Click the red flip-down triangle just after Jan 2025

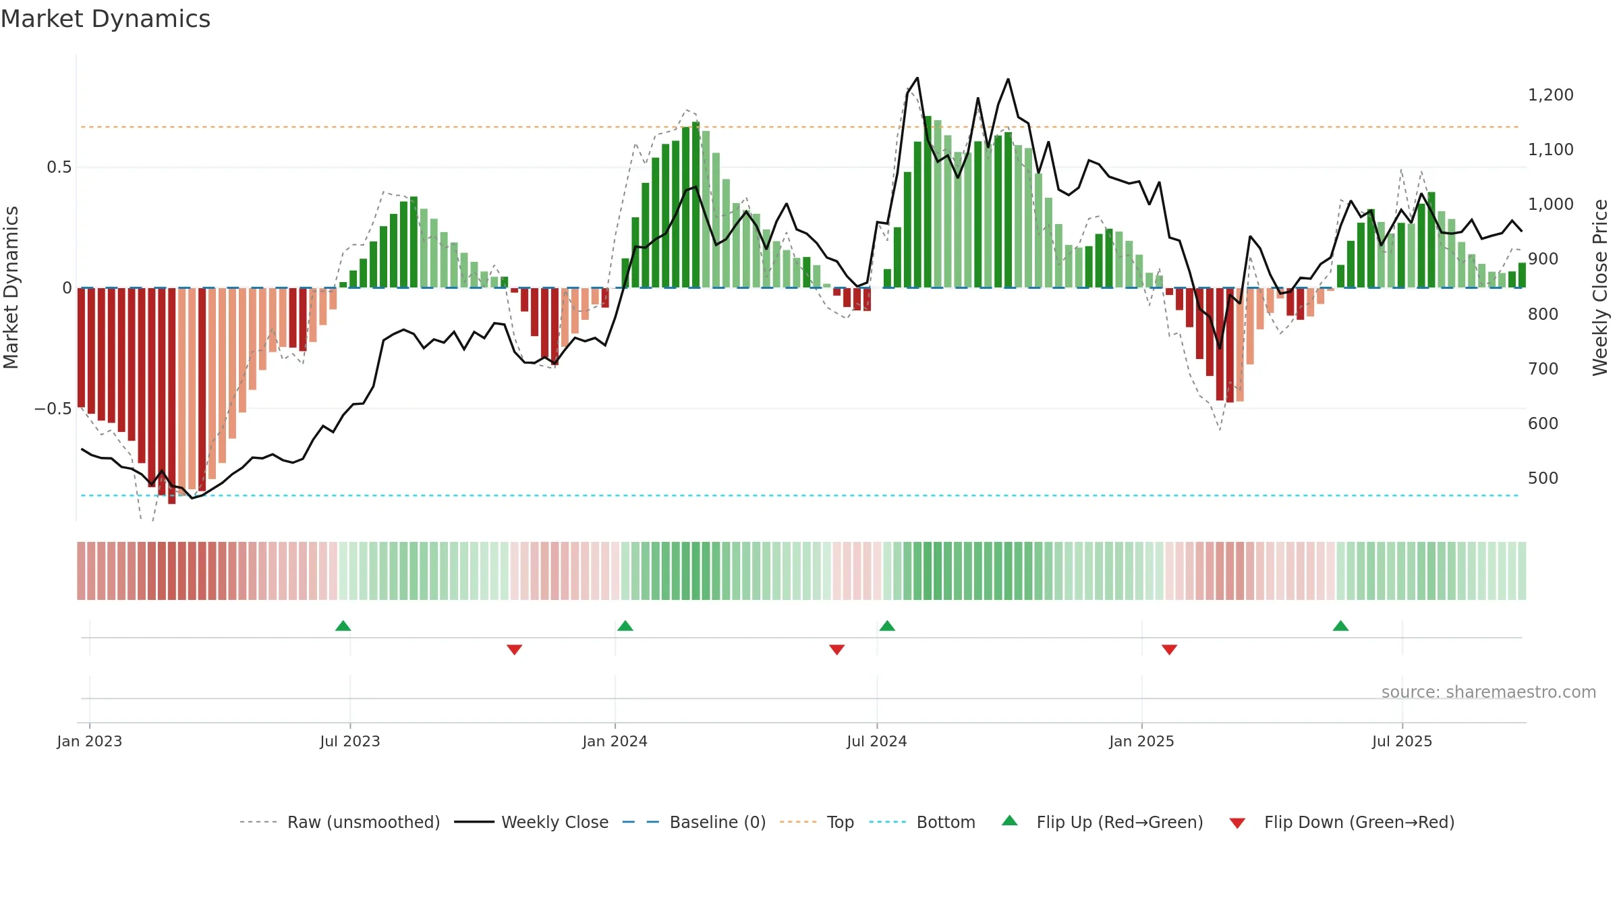pyautogui.click(x=1170, y=649)
